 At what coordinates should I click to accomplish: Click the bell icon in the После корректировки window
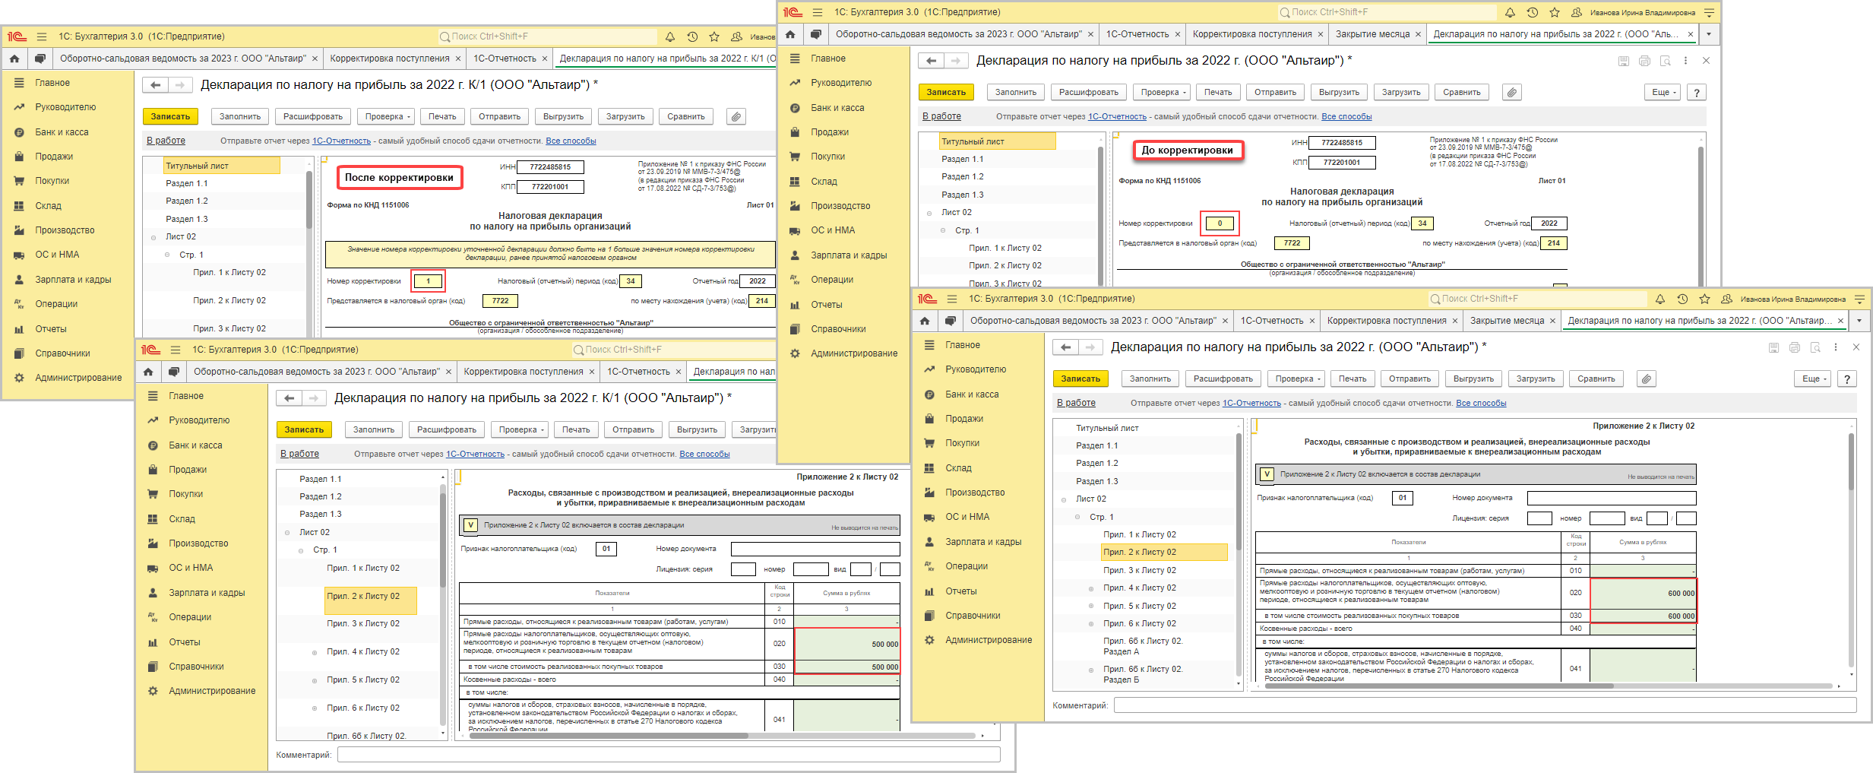tap(670, 36)
